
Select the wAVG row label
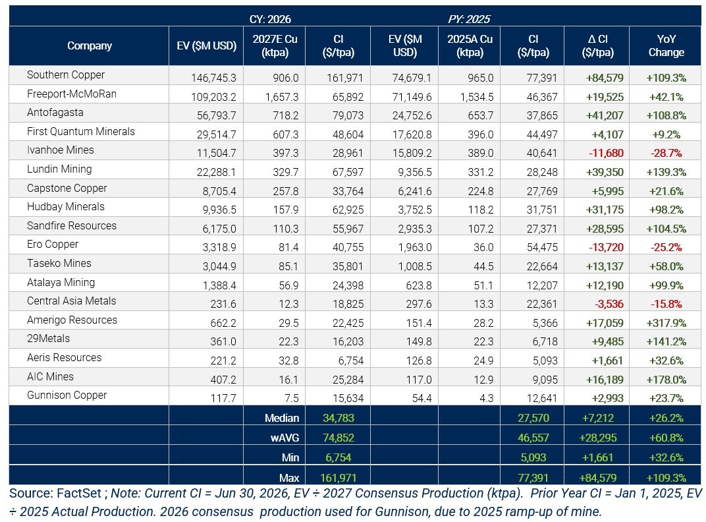285,438
